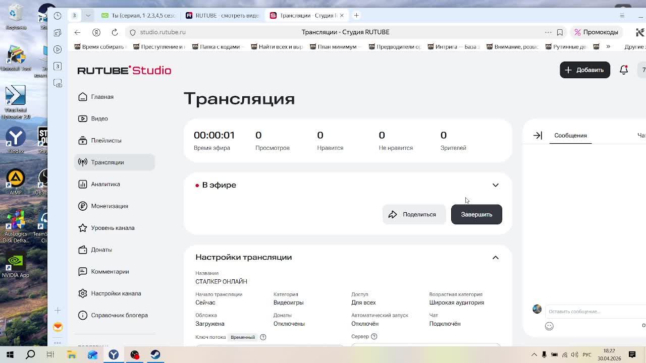Open Windows taskbar search

[x=30, y=355]
